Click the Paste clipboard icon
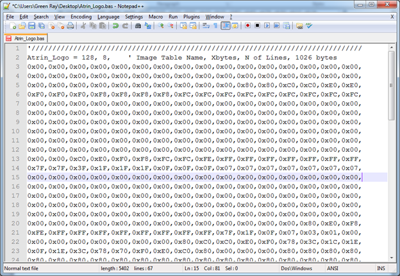The width and height of the screenshot is (400, 276). pyautogui.click(x=103, y=26)
